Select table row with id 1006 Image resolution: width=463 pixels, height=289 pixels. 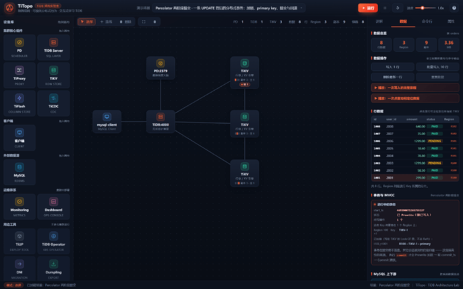point(415,141)
